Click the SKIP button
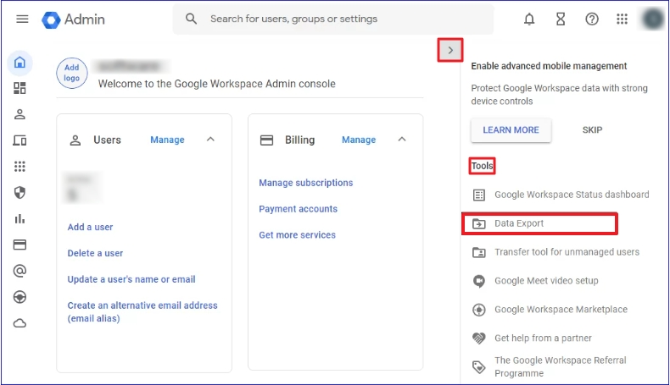The image size is (670, 385). 592,130
